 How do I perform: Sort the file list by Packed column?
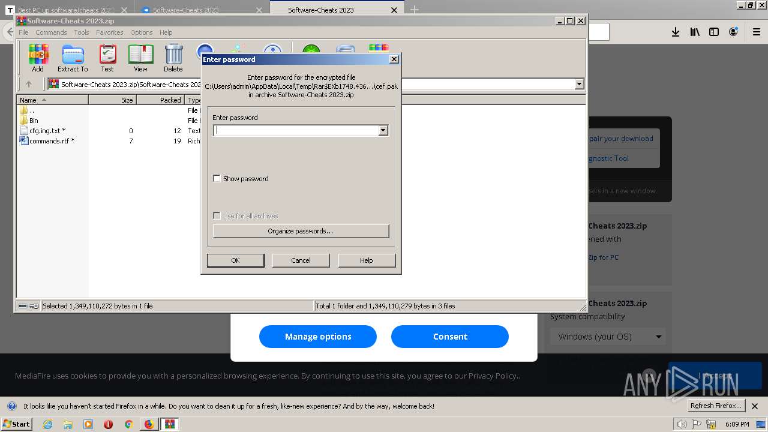pyautogui.click(x=160, y=100)
